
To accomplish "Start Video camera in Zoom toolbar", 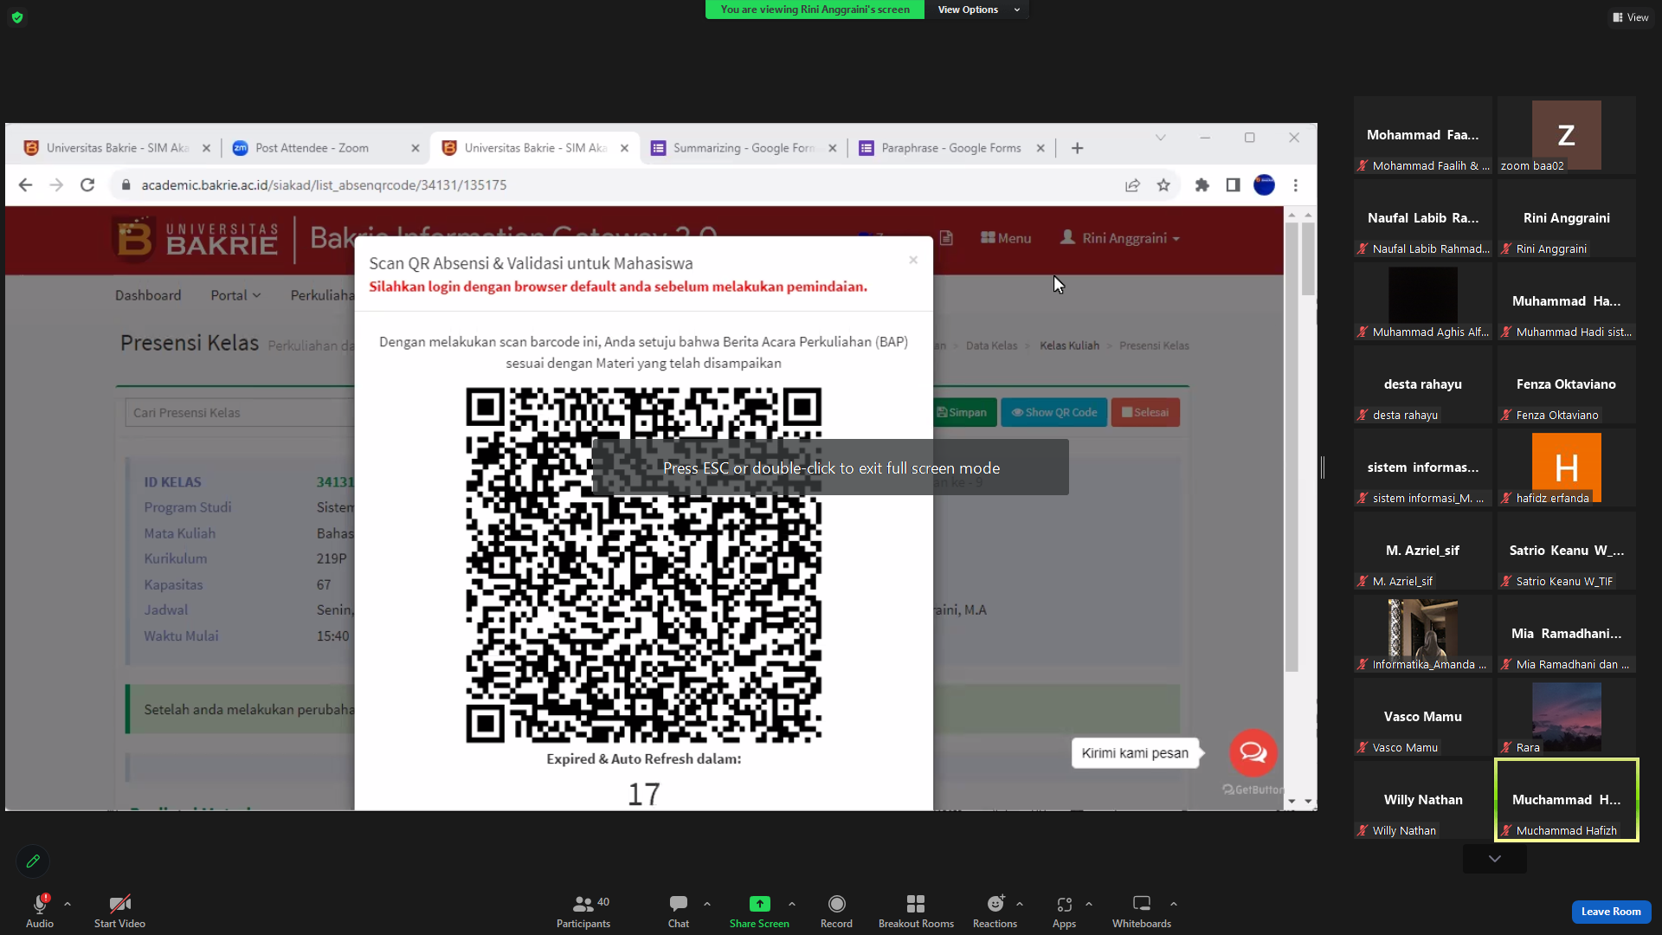I will point(119,910).
